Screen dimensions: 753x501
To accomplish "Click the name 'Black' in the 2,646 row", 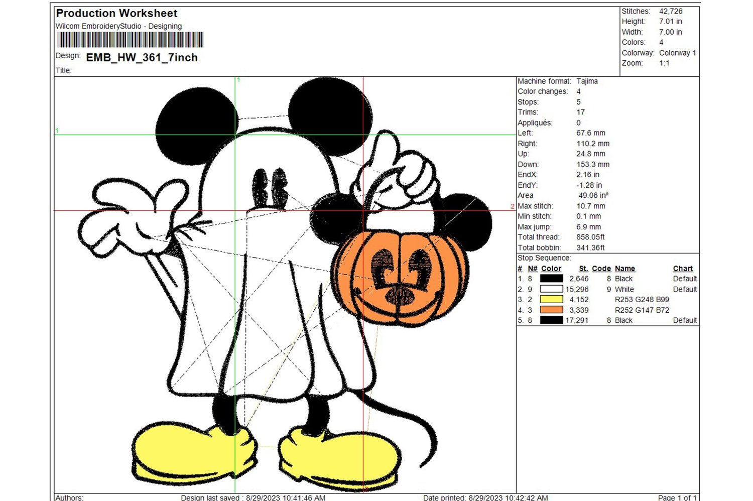I will (x=623, y=279).
